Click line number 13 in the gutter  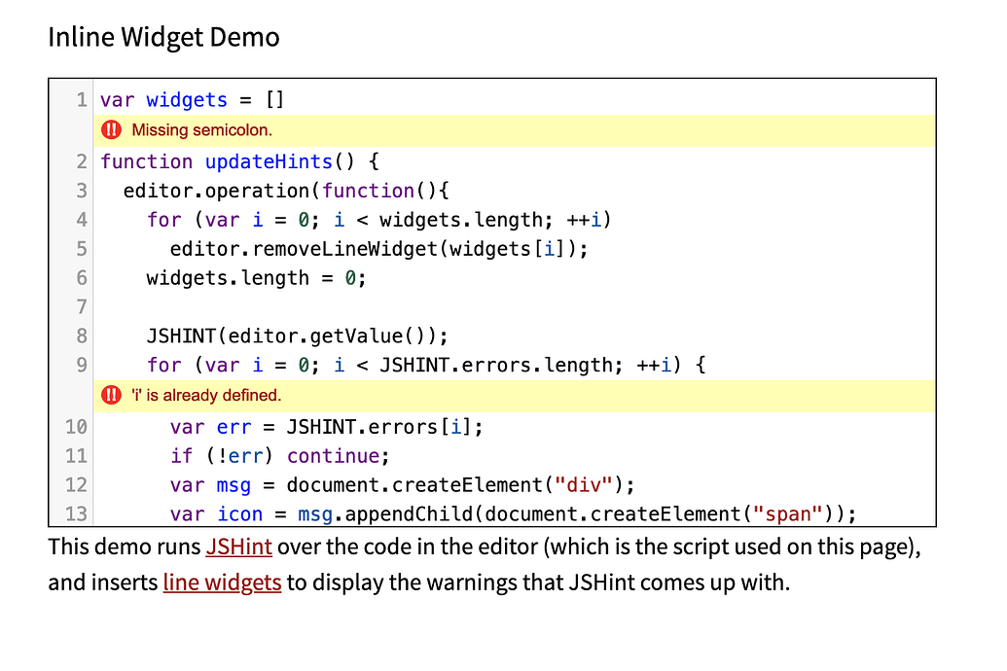tap(76, 513)
